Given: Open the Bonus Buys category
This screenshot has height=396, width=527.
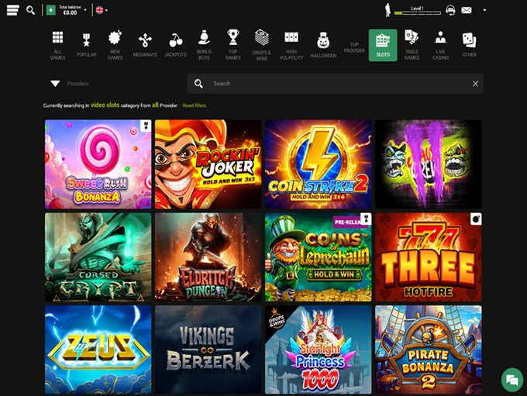Looking at the screenshot, I should click(x=204, y=44).
